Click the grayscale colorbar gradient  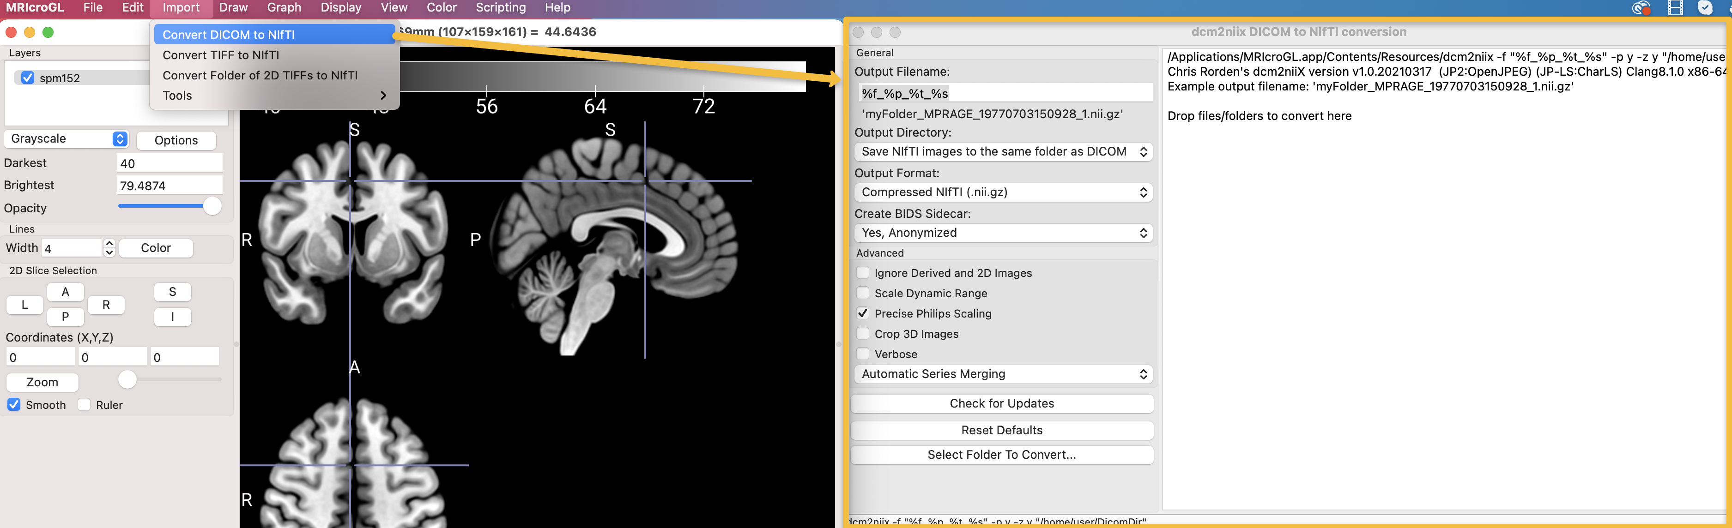point(602,77)
